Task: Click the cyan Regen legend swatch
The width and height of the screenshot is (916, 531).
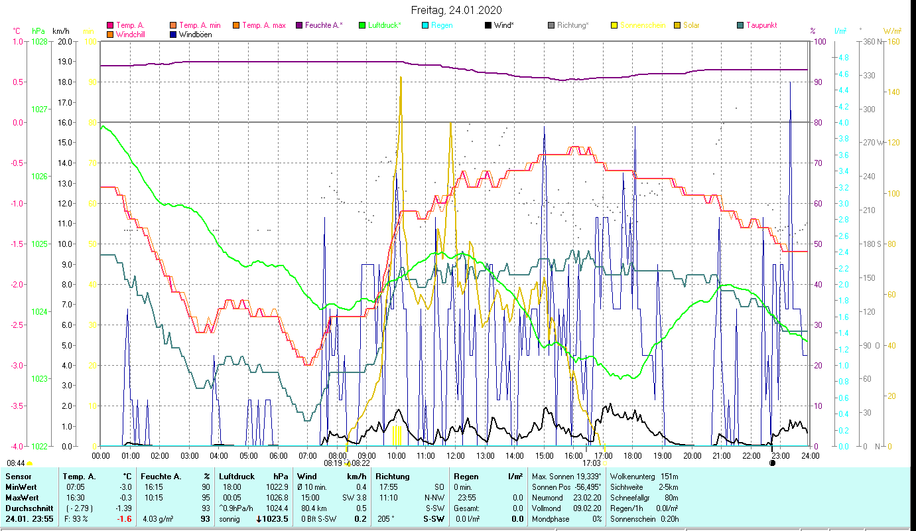Action: click(x=425, y=26)
